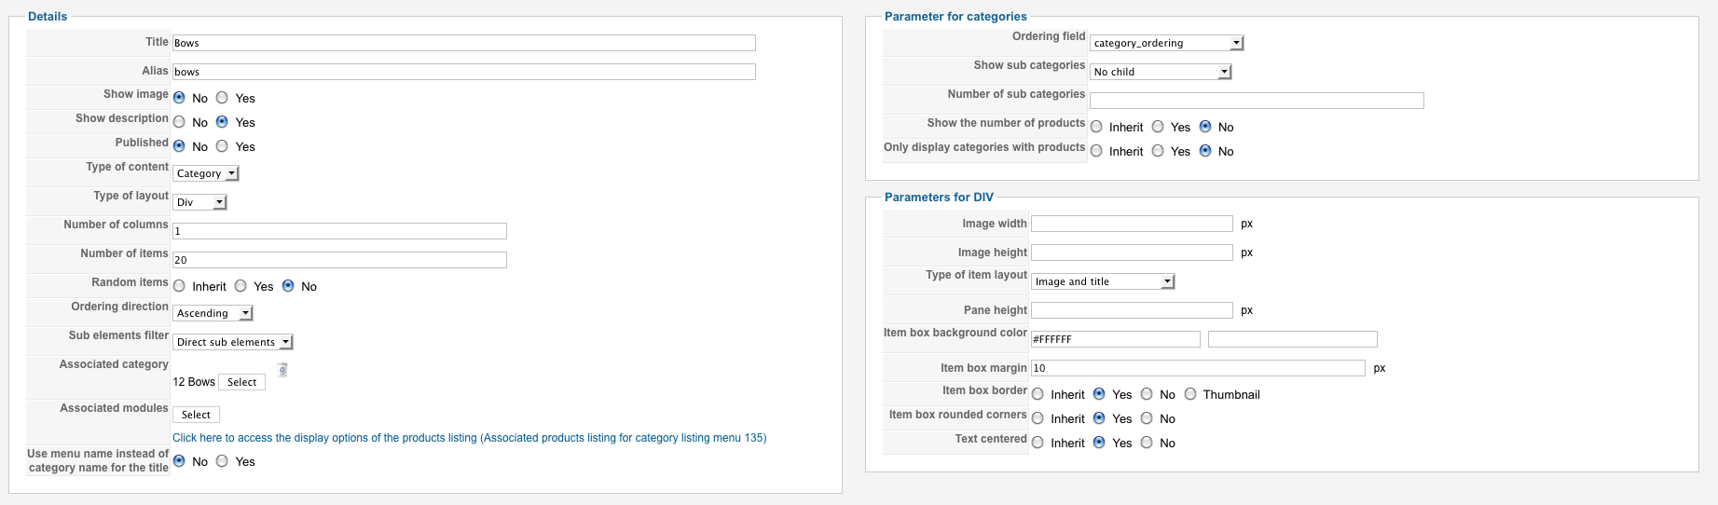This screenshot has height=505, width=1718.
Task: Choose Thumbnail for Item box border
Action: (1190, 394)
